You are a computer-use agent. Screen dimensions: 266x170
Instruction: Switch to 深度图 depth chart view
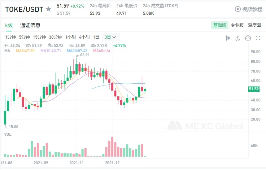click(x=254, y=25)
